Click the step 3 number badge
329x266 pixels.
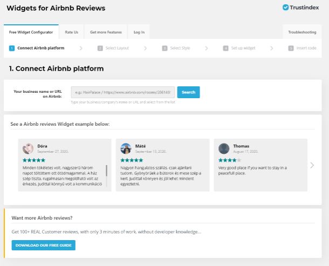pos(164,48)
